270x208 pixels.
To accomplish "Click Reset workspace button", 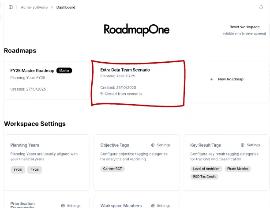I will (x=244, y=30).
